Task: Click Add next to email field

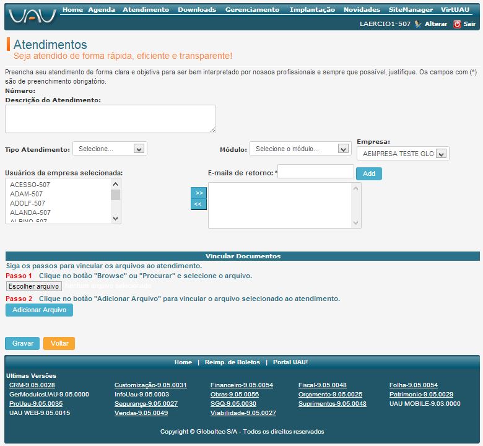Action: (x=369, y=174)
